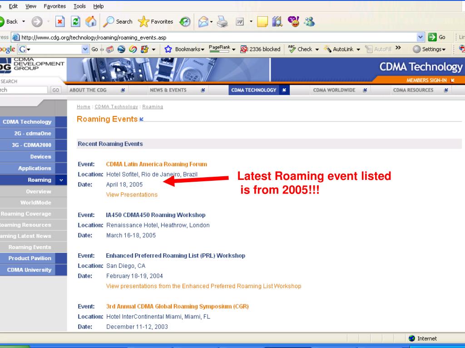
Task: Open the Check dropdown arrow
Action: pos(317,49)
